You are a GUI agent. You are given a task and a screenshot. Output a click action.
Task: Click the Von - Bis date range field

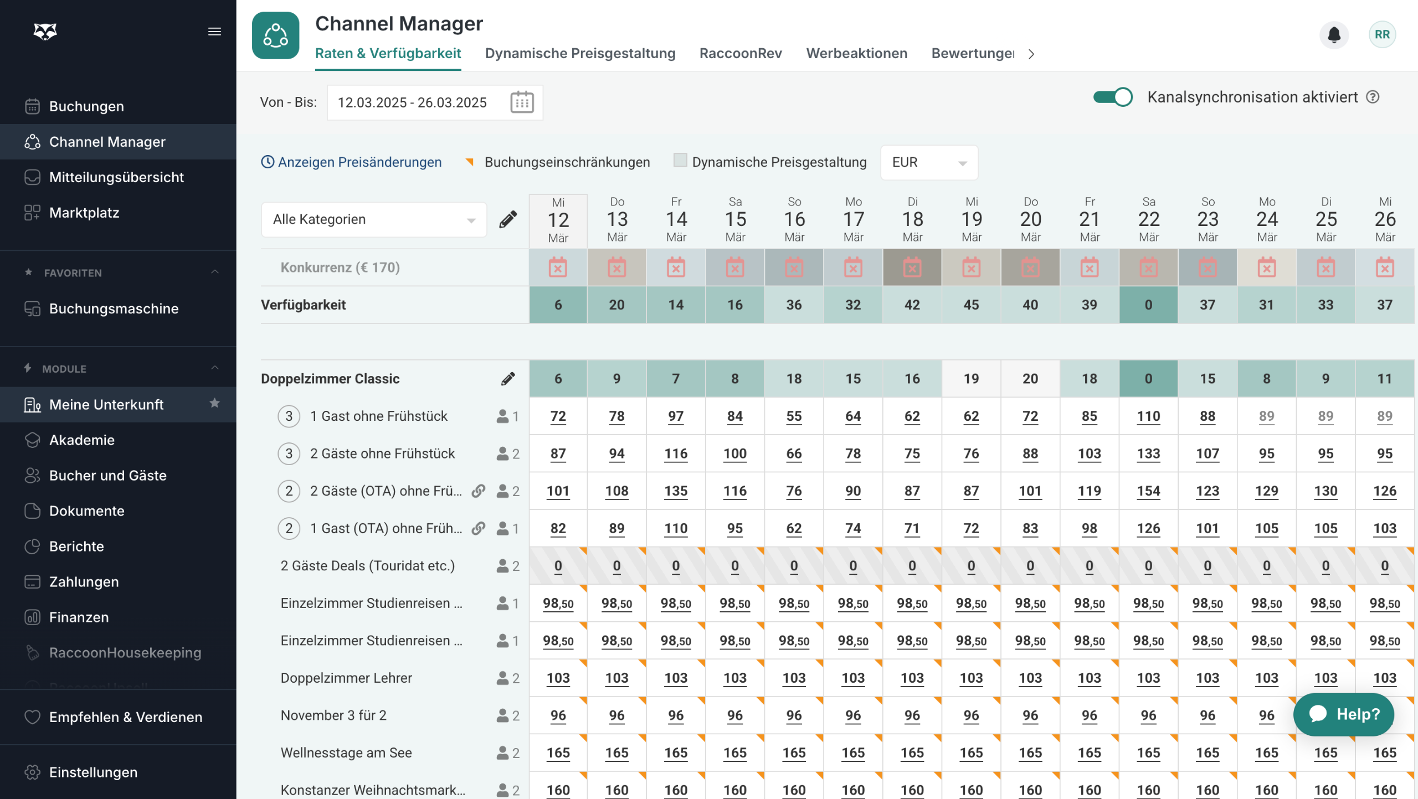pyautogui.click(x=413, y=102)
